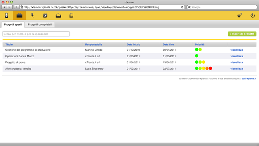
Task: Click xPlants.it srl in Operazioni Banca row
Action: click(93, 56)
